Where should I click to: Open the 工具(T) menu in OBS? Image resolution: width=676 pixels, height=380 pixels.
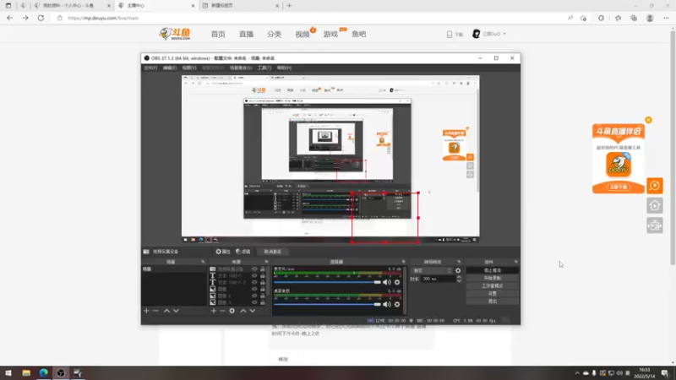click(x=264, y=68)
